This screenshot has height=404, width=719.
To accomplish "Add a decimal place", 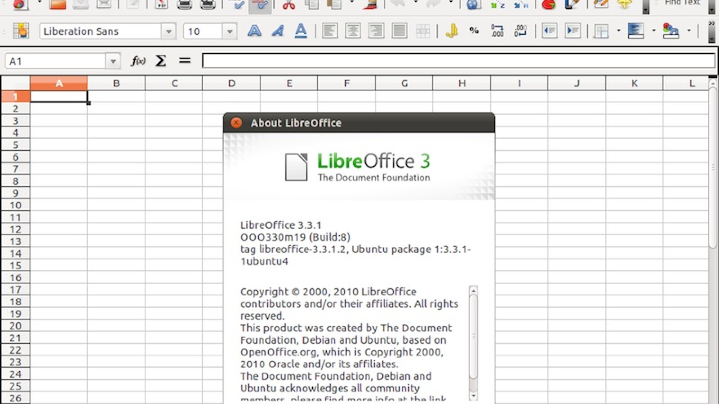I will coord(497,31).
